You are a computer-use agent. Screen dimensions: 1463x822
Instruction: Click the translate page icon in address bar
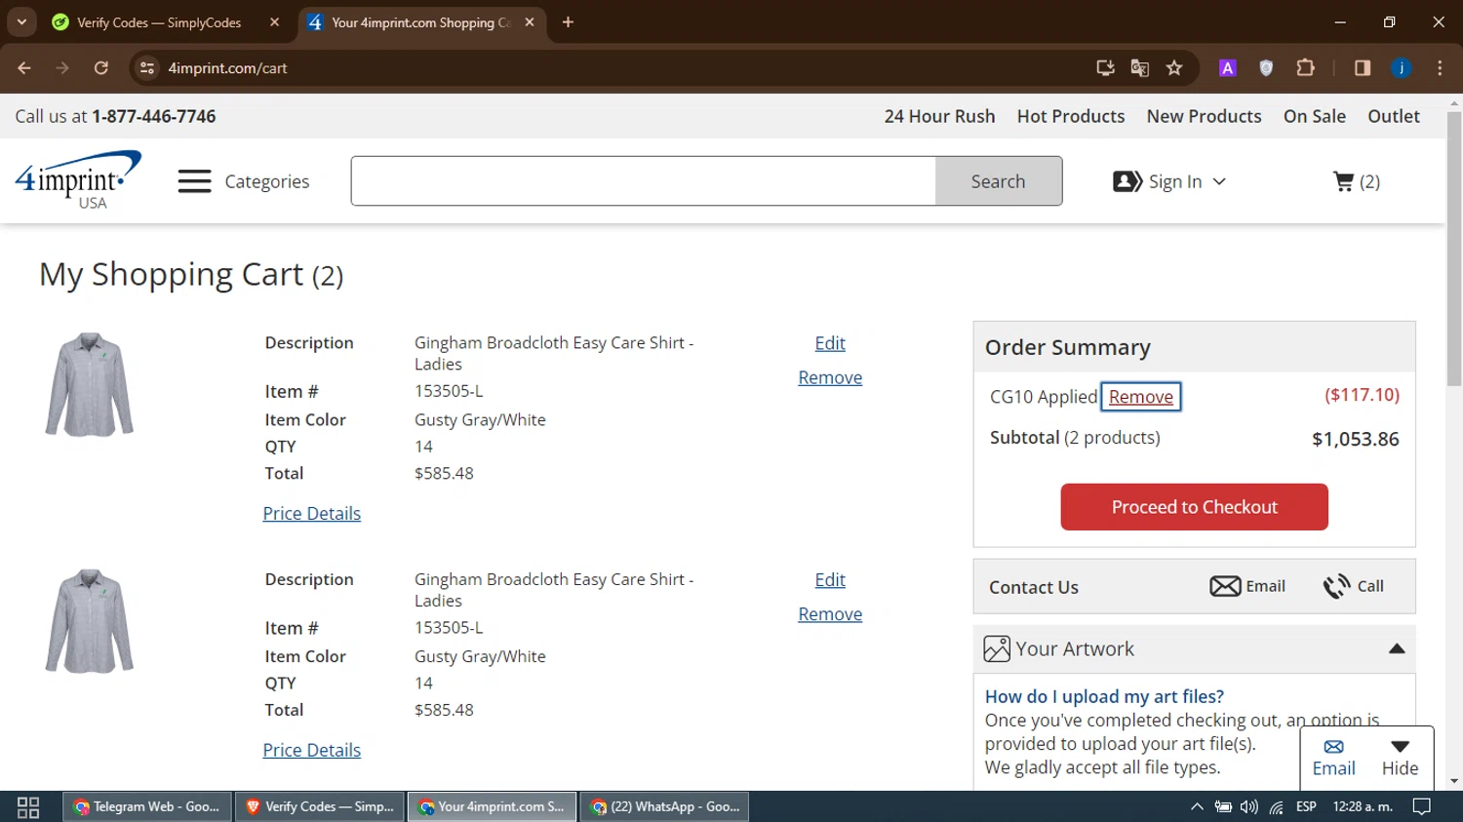1139,68
